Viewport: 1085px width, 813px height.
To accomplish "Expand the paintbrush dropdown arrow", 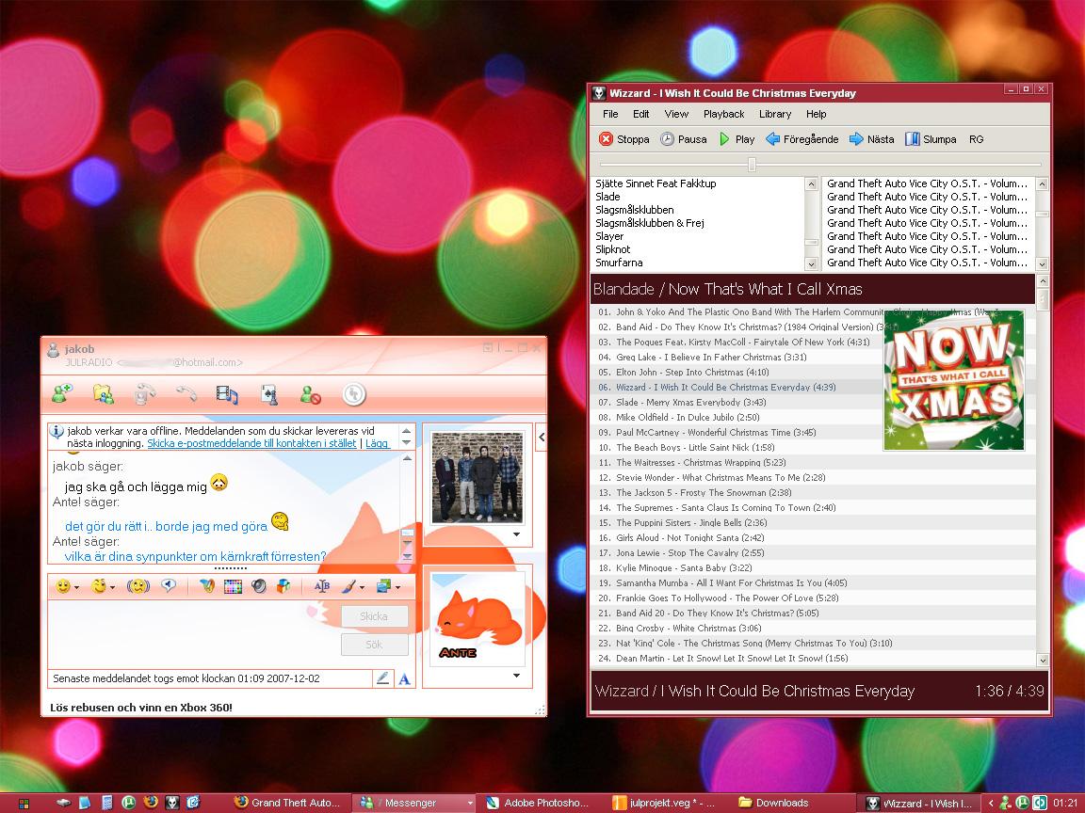I will tap(362, 587).
